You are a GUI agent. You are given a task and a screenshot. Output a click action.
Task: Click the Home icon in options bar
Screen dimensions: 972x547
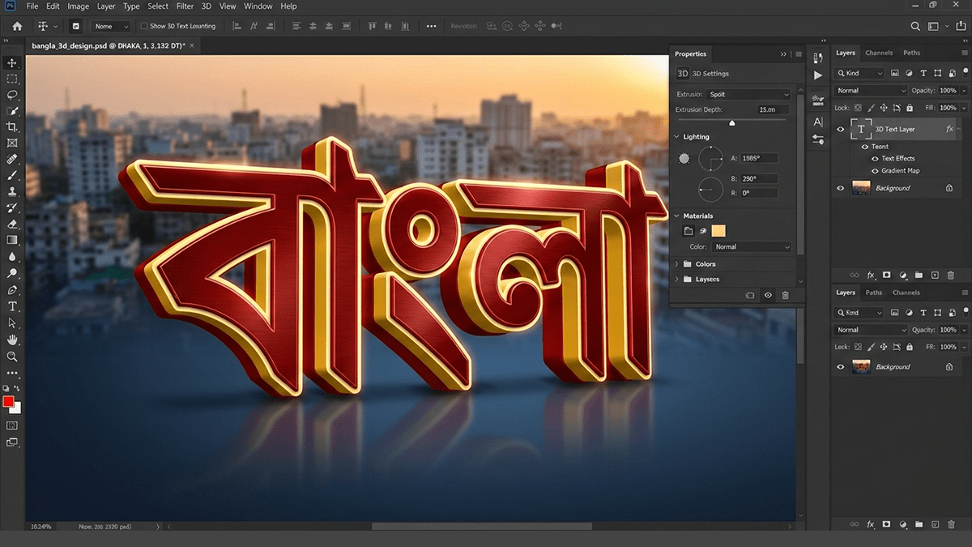click(17, 26)
